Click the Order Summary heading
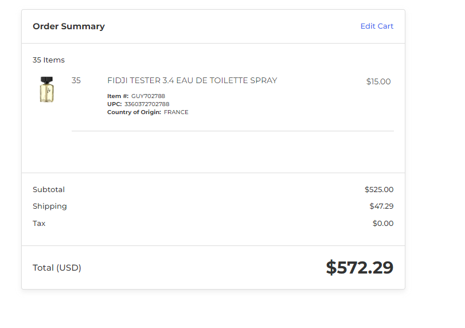This screenshot has width=465, height=328. pos(69,26)
